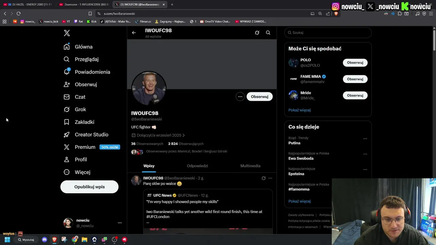Viewport: 436px width, 245px height.
Task: Switch to the Wpisy tab
Action: click(149, 166)
